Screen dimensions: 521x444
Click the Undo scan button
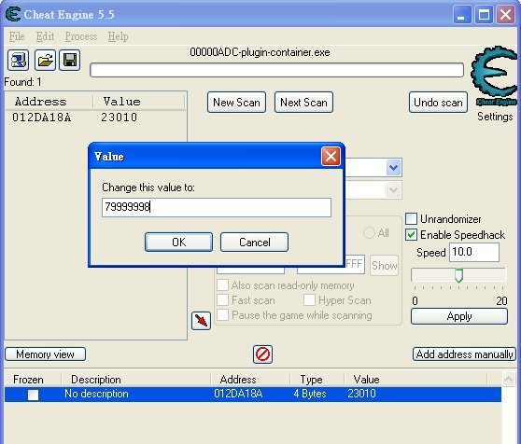pos(438,103)
